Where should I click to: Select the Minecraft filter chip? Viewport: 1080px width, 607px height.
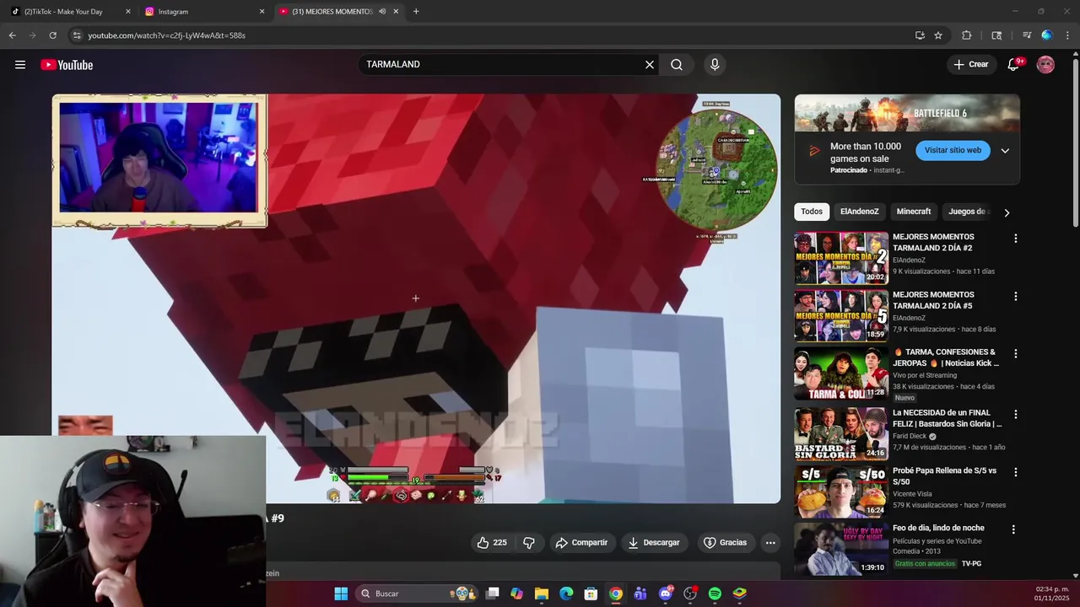pyautogui.click(x=914, y=212)
